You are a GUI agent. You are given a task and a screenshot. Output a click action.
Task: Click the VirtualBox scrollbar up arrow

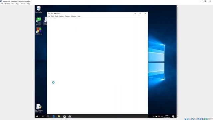[x=177, y=6]
